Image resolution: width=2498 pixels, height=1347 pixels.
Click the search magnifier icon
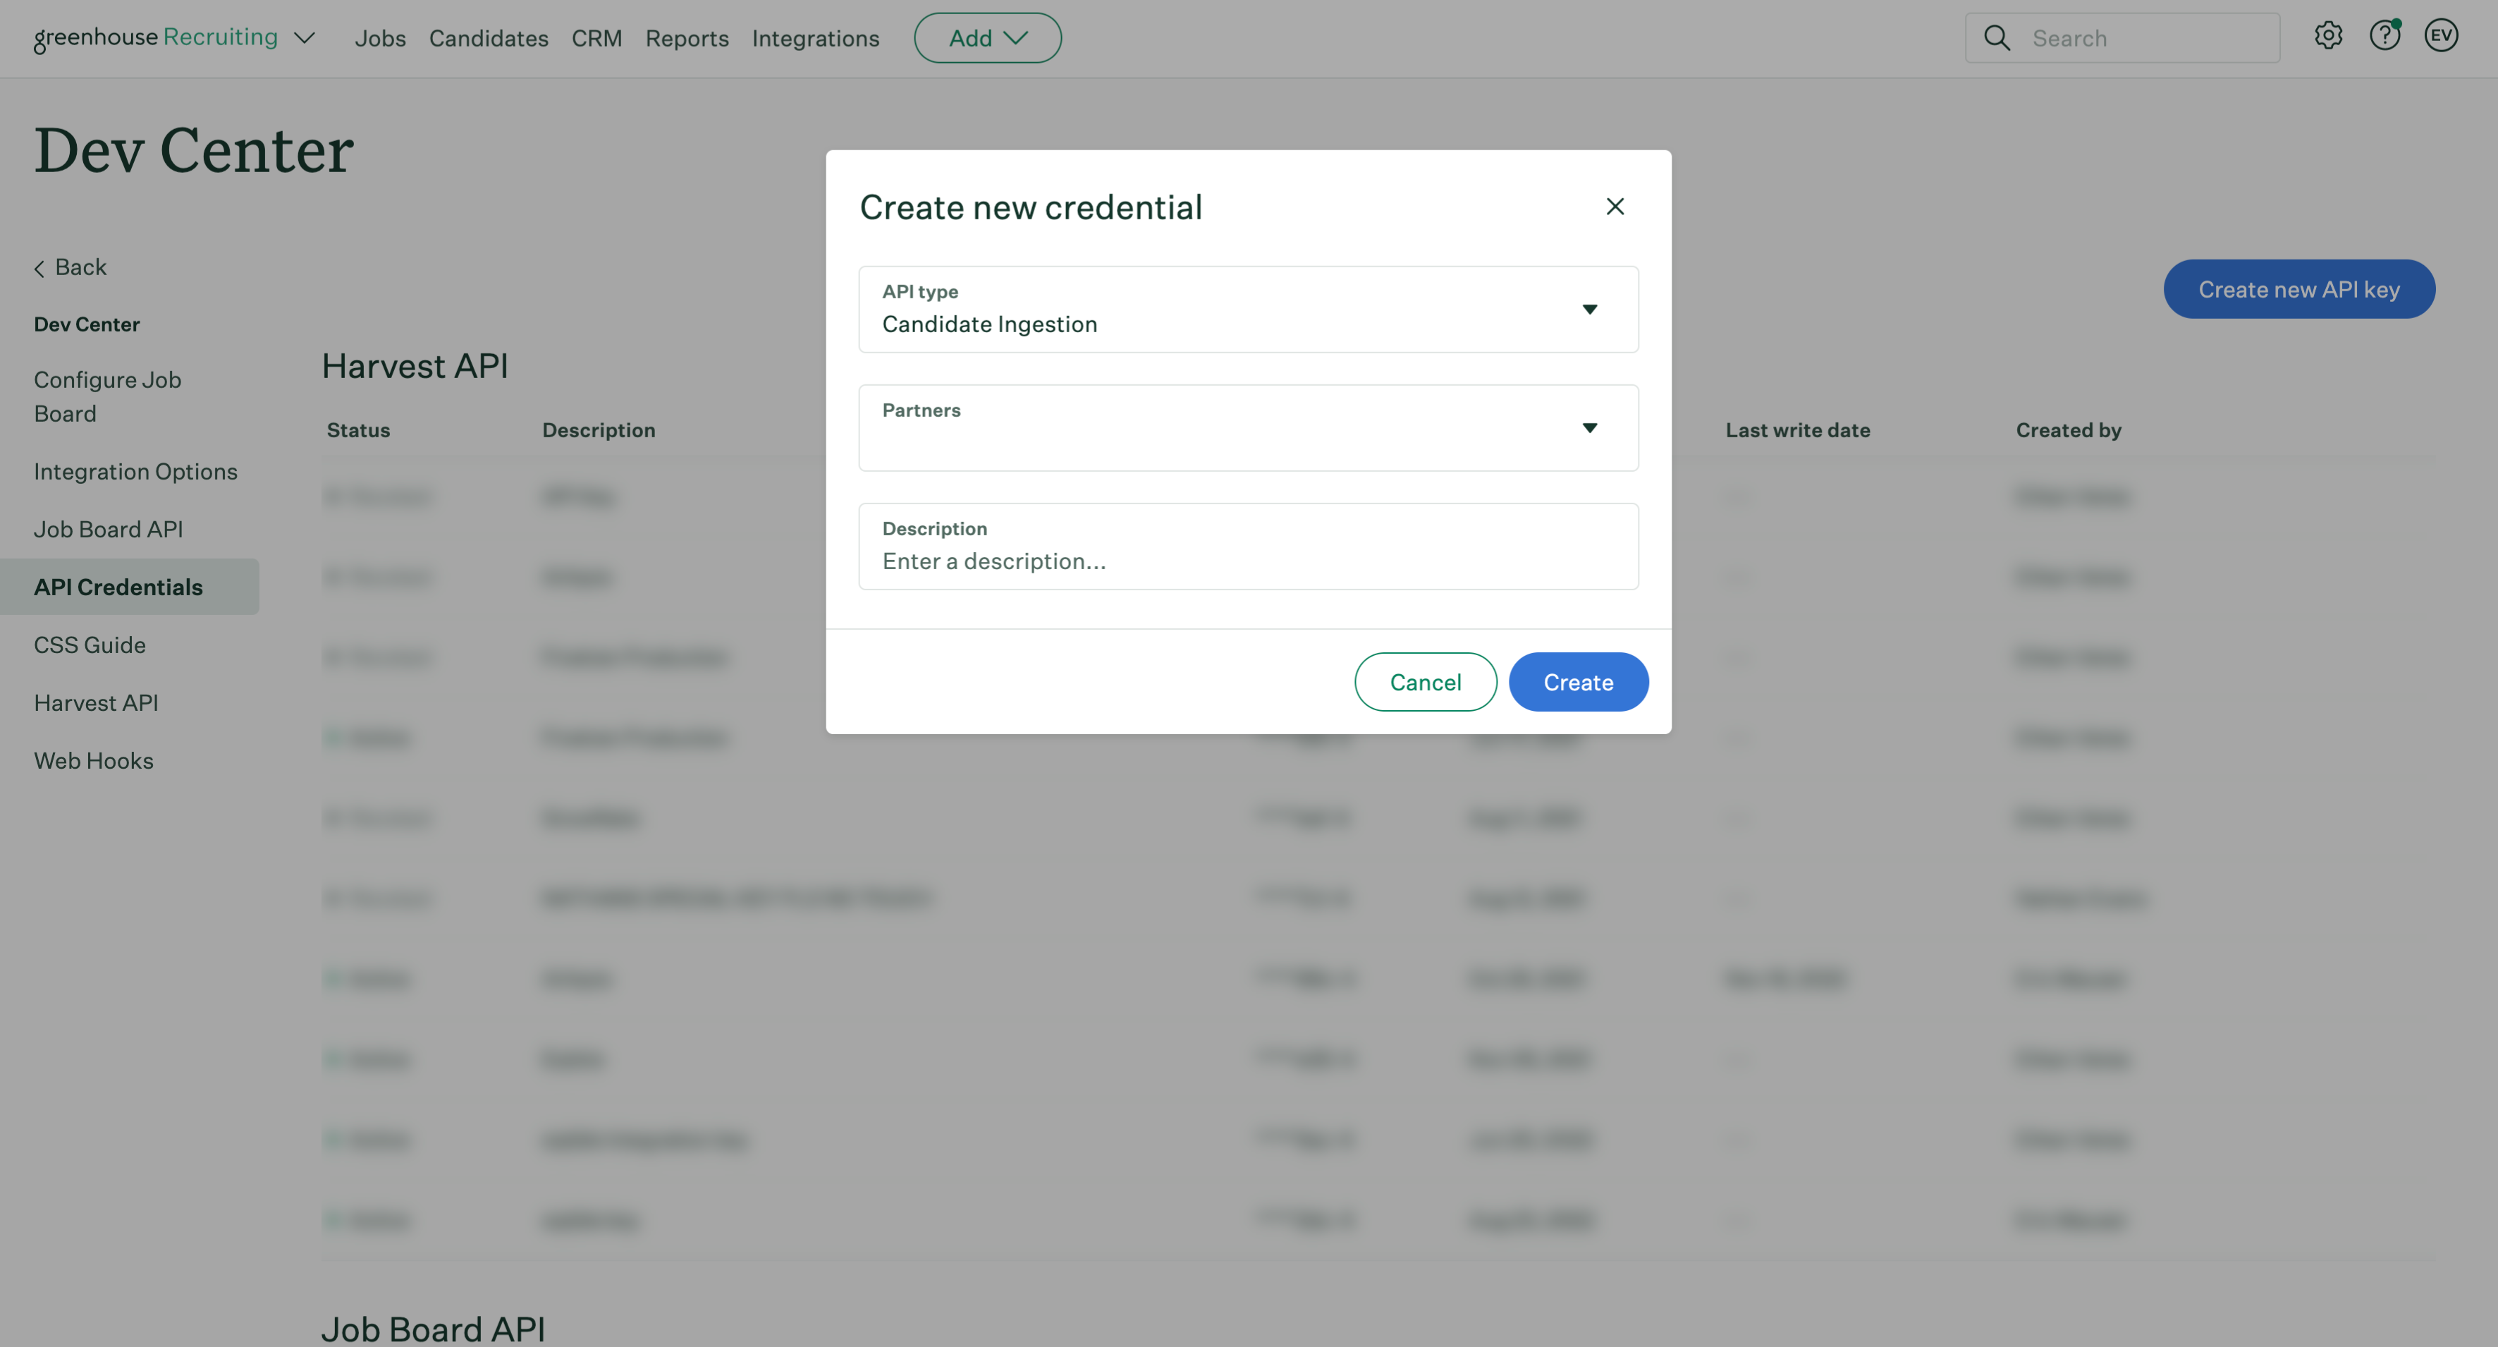click(x=1997, y=38)
